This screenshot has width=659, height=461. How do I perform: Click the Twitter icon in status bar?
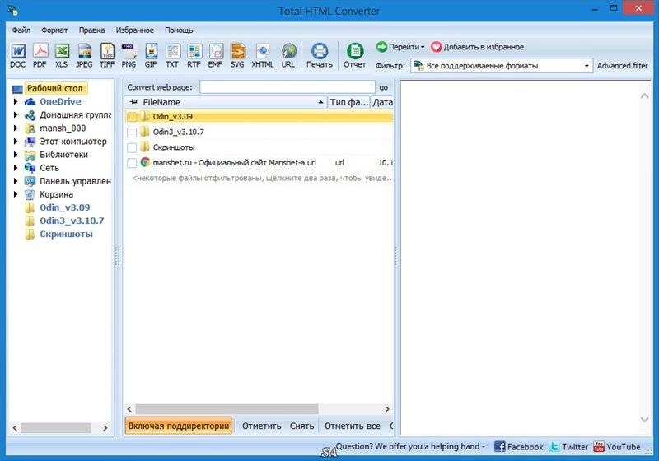coord(554,447)
